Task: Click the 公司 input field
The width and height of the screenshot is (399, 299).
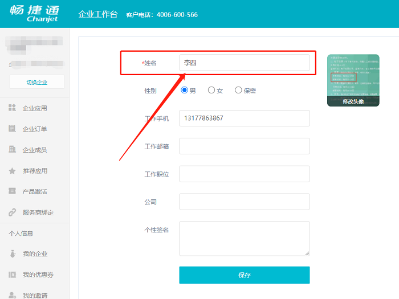Action: 245,202
